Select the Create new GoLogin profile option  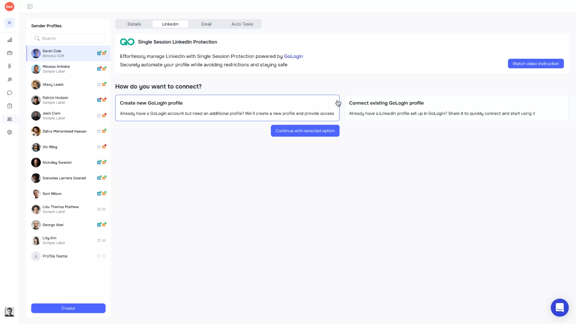tap(227, 108)
